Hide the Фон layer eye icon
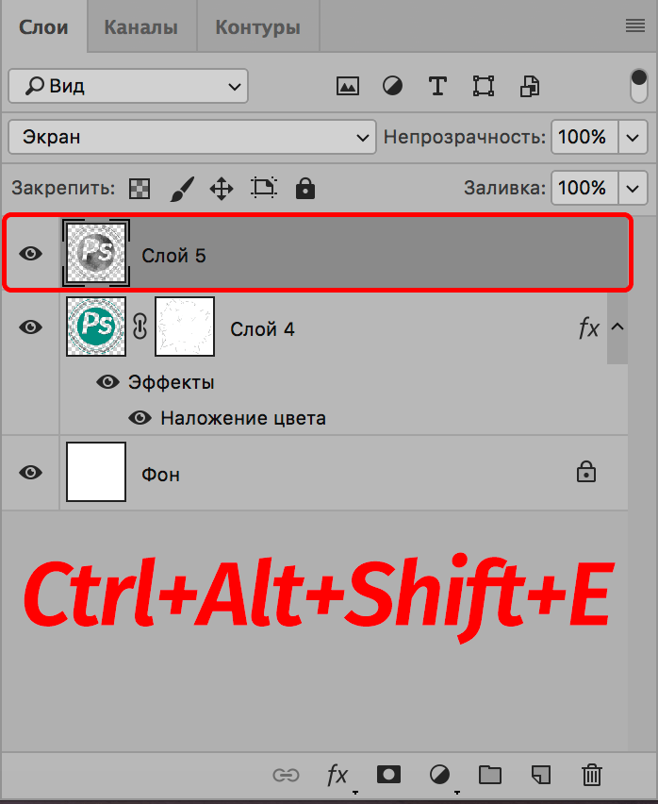The width and height of the screenshot is (658, 804). pyautogui.click(x=31, y=472)
